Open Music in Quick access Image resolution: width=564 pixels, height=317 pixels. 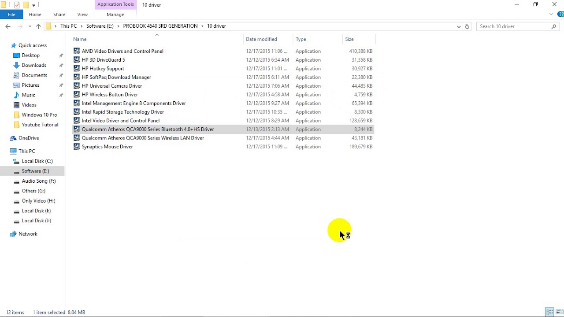click(29, 95)
